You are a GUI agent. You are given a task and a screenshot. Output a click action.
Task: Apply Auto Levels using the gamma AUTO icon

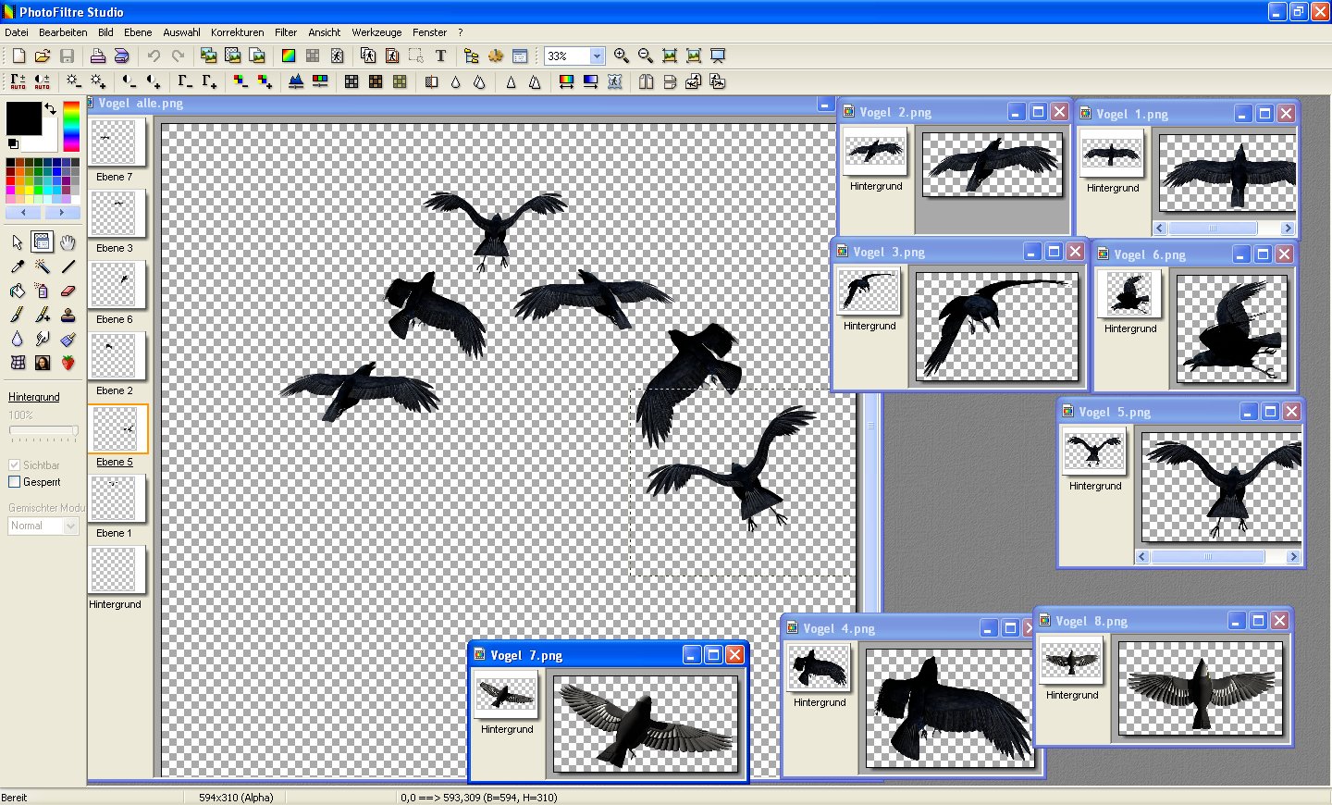(18, 81)
